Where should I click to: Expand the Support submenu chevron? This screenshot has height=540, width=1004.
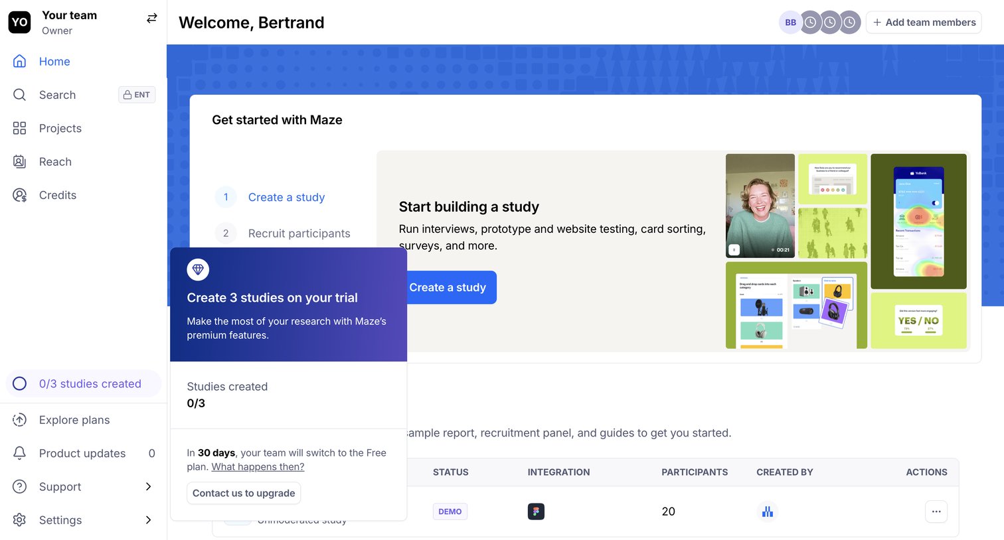point(149,487)
